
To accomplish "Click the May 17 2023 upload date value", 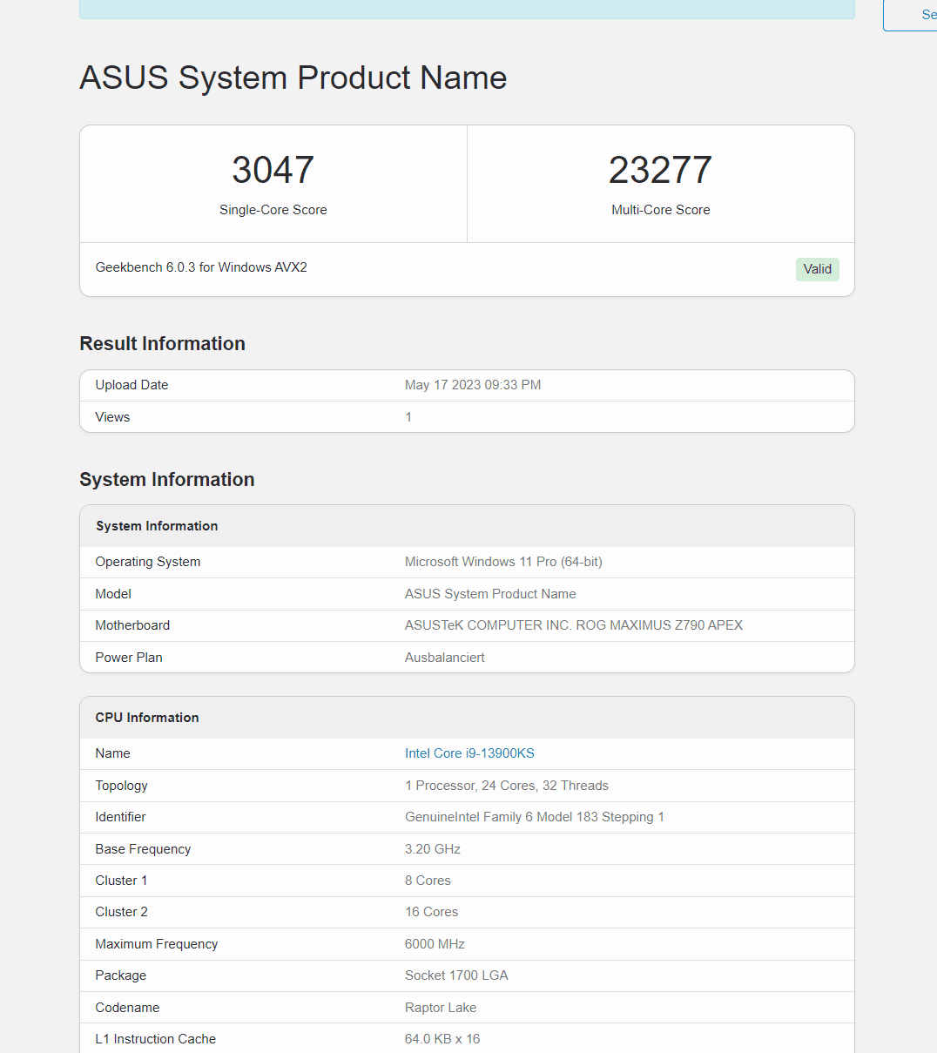I will pyautogui.click(x=473, y=385).
